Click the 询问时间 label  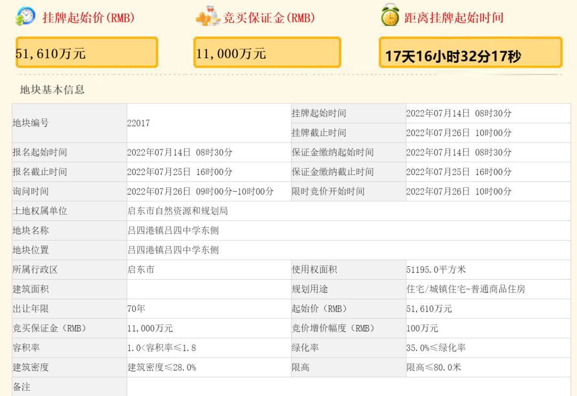(x=30, y=191)
